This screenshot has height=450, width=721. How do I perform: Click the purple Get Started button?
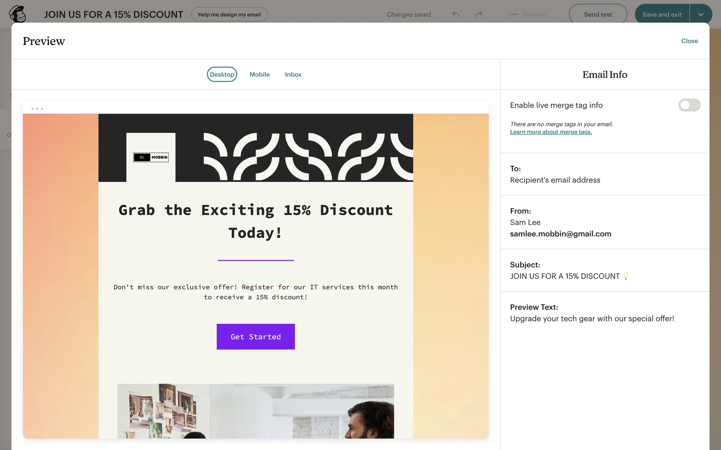[256, 336]
